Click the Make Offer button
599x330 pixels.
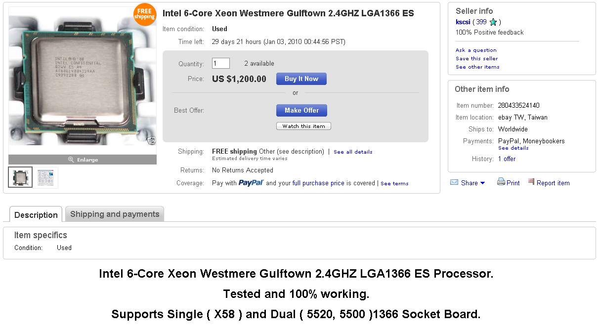click(301, 110)
